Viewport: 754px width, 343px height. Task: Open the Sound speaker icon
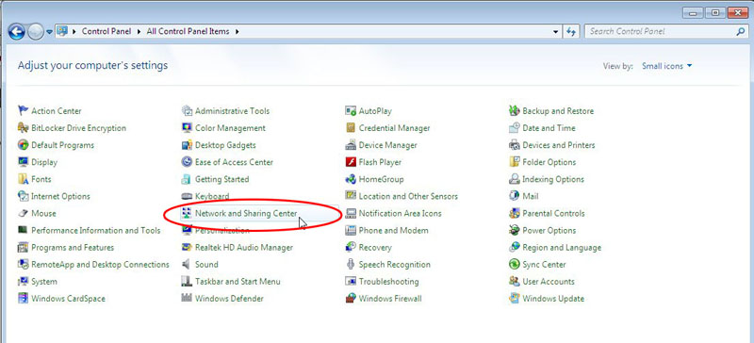[x=187, y=265]
